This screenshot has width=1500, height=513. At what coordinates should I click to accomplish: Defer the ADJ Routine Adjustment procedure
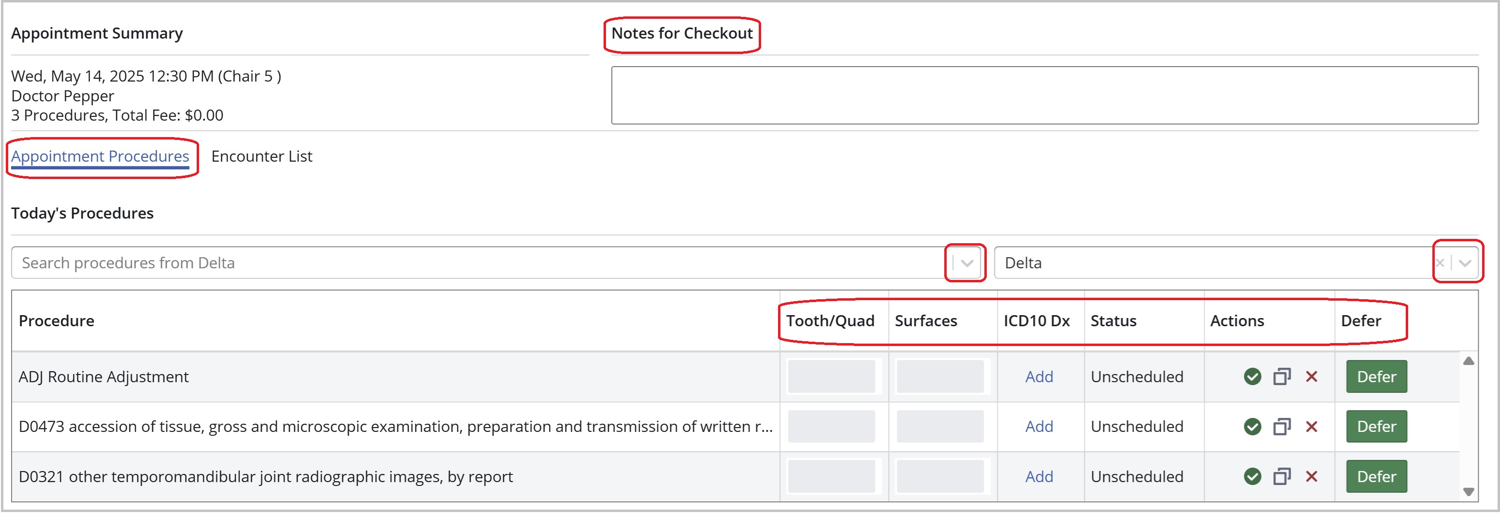(x=1376, y=377)
